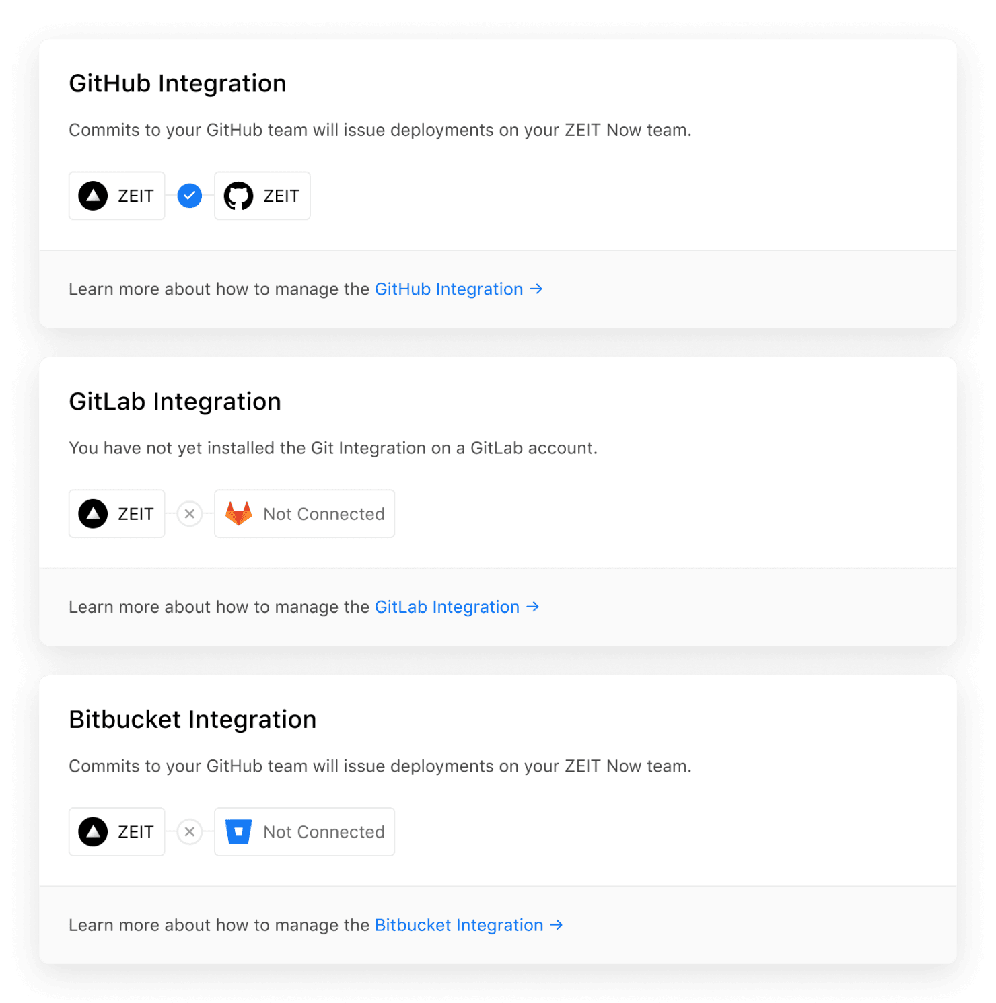Open the Bitbucket Integration docs link
Viewport: 996px width, 1003px height.
coord(468,926)
